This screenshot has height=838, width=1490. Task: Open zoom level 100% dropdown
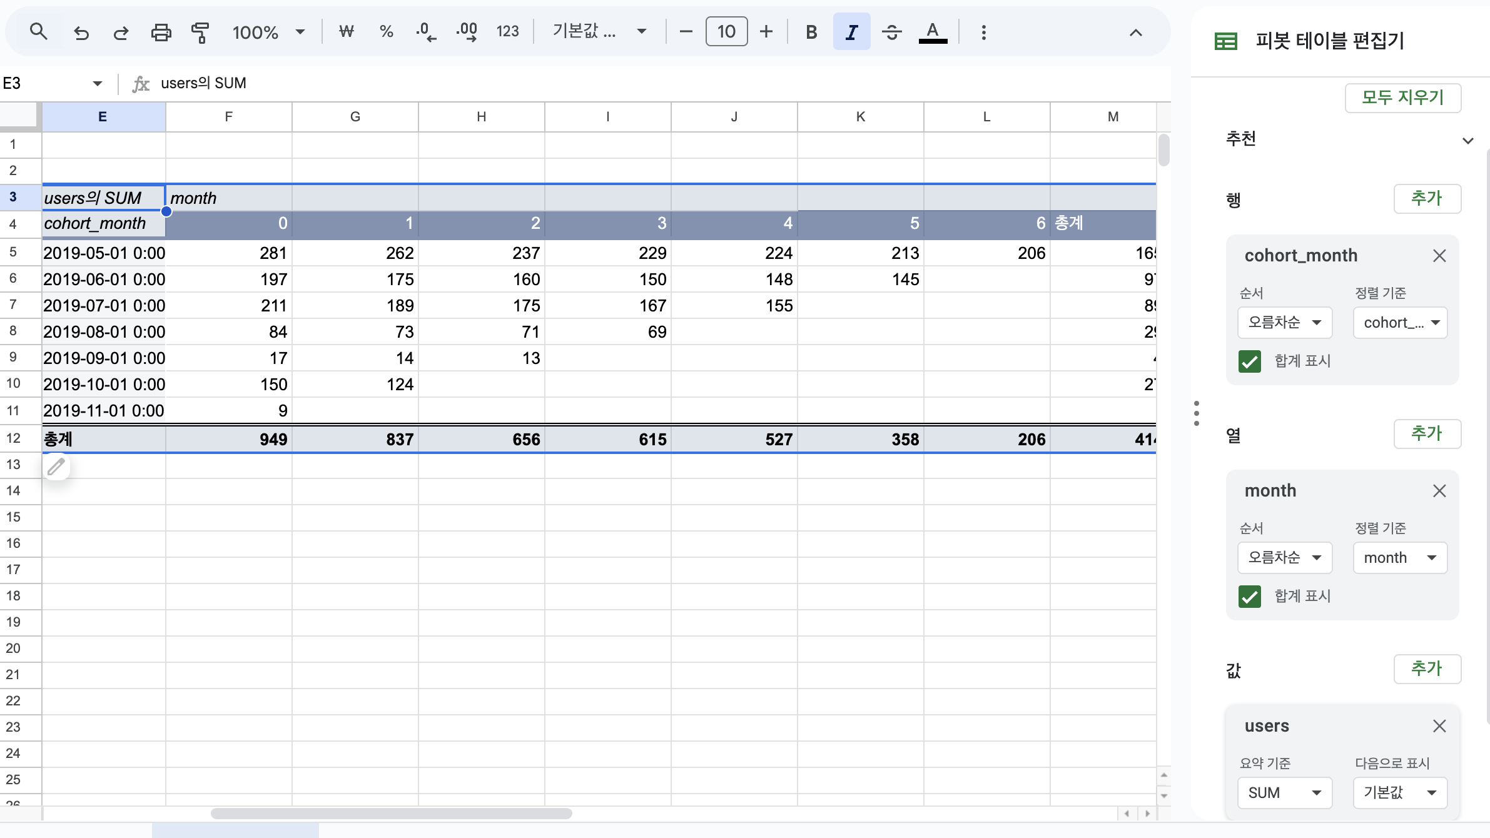268,32
